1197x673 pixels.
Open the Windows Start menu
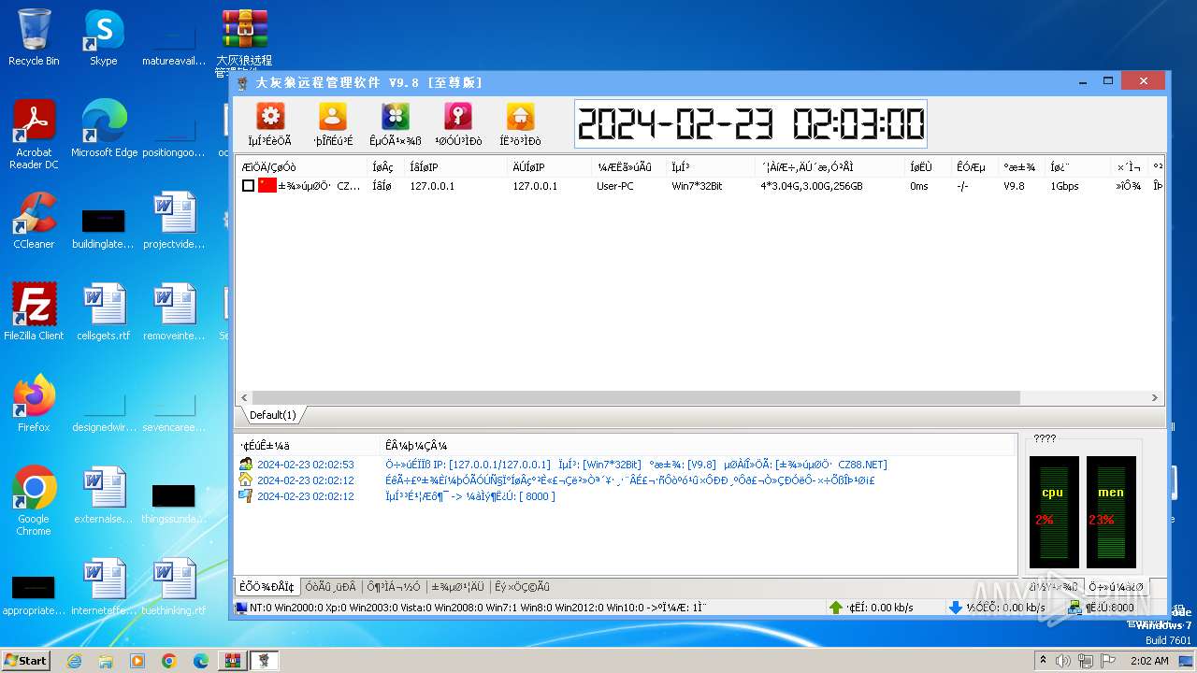[25, 660]
